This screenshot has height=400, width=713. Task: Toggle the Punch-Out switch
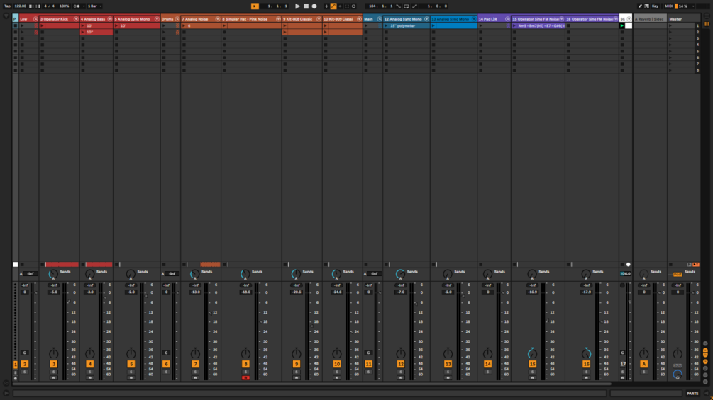tap(415, 6)
